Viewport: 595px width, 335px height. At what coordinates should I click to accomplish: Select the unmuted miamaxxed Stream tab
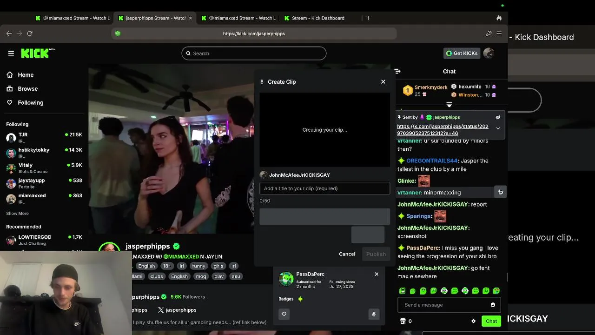click(x=238, y=18)
